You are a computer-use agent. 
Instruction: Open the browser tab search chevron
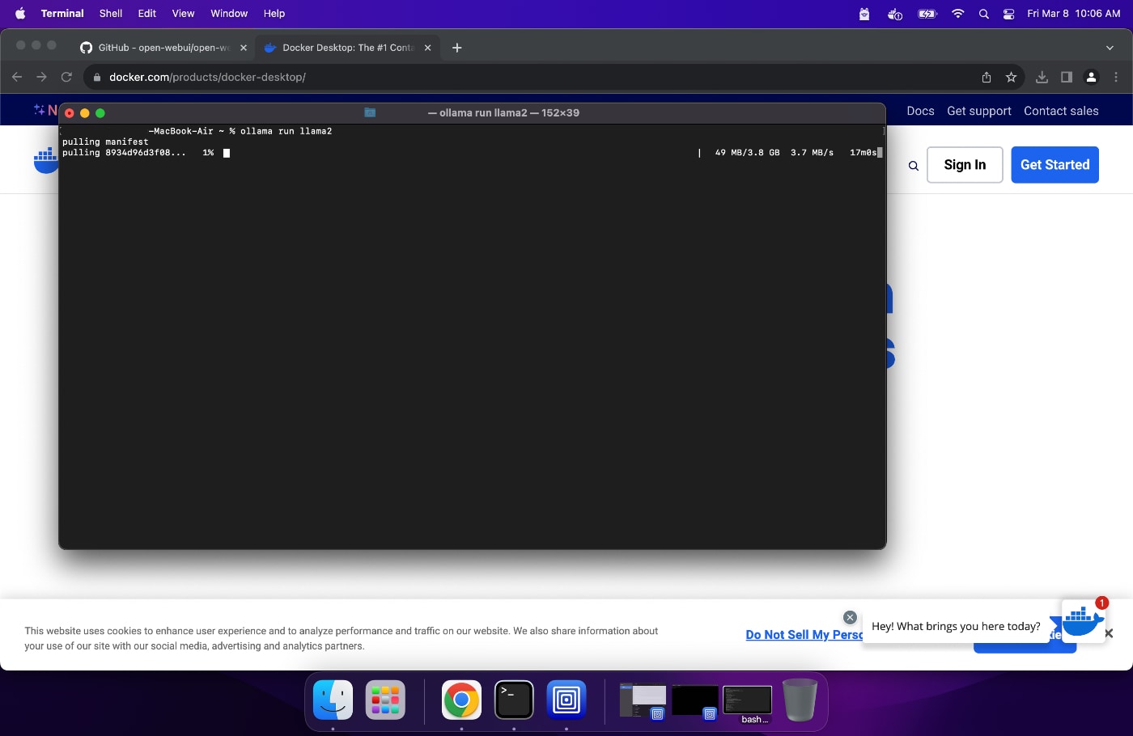click(1110, 48)
